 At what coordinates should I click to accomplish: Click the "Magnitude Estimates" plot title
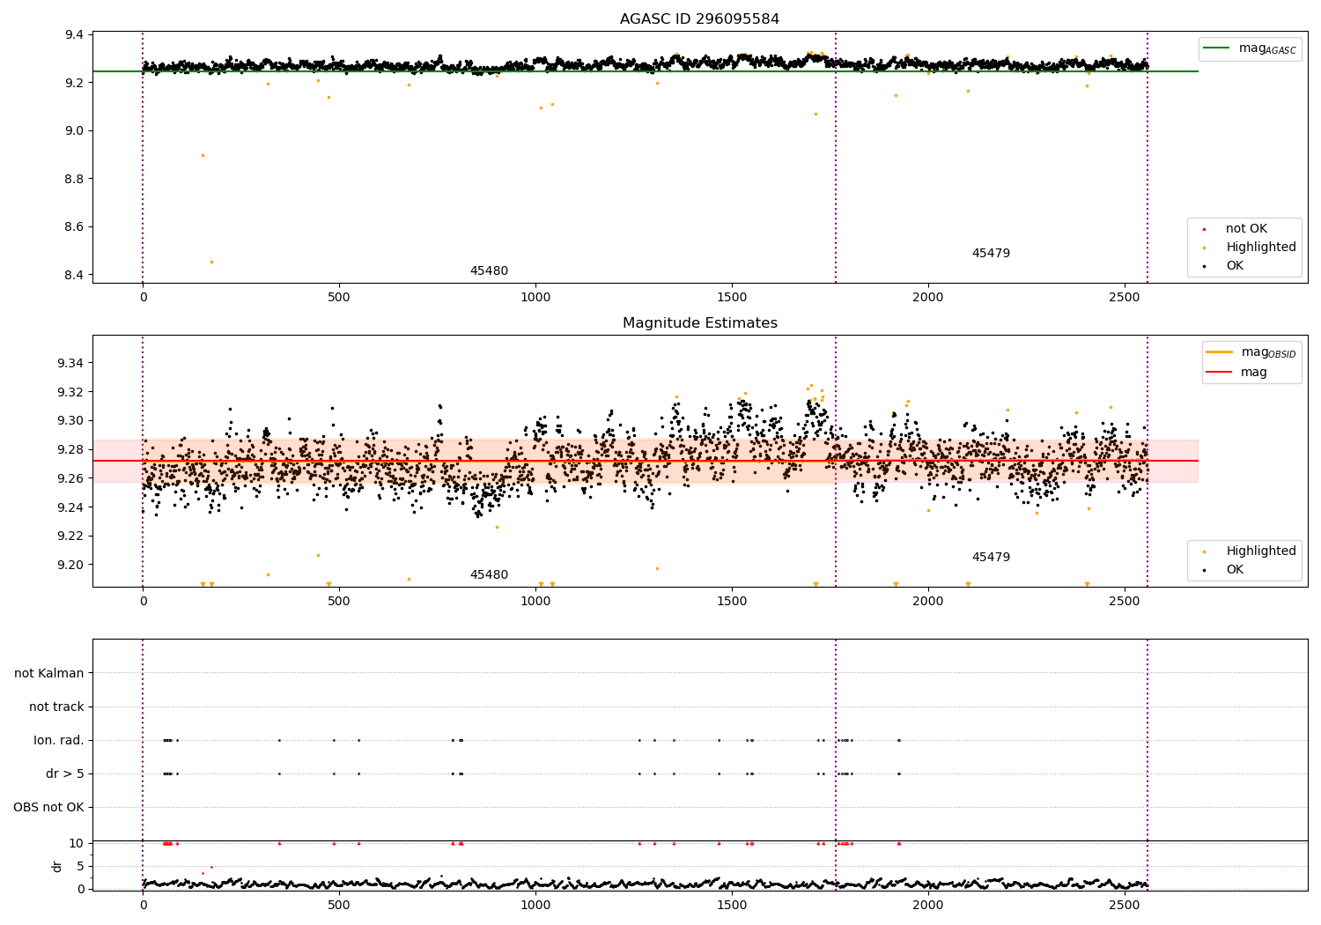[699, 323]
